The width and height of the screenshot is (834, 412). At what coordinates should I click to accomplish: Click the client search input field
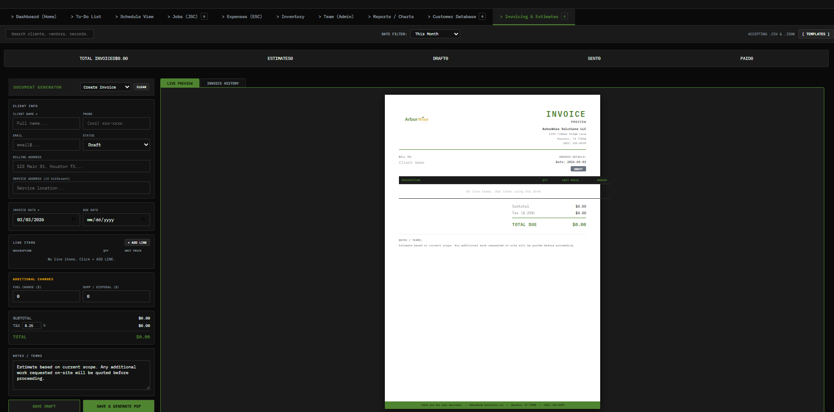[x=49, y=34]
